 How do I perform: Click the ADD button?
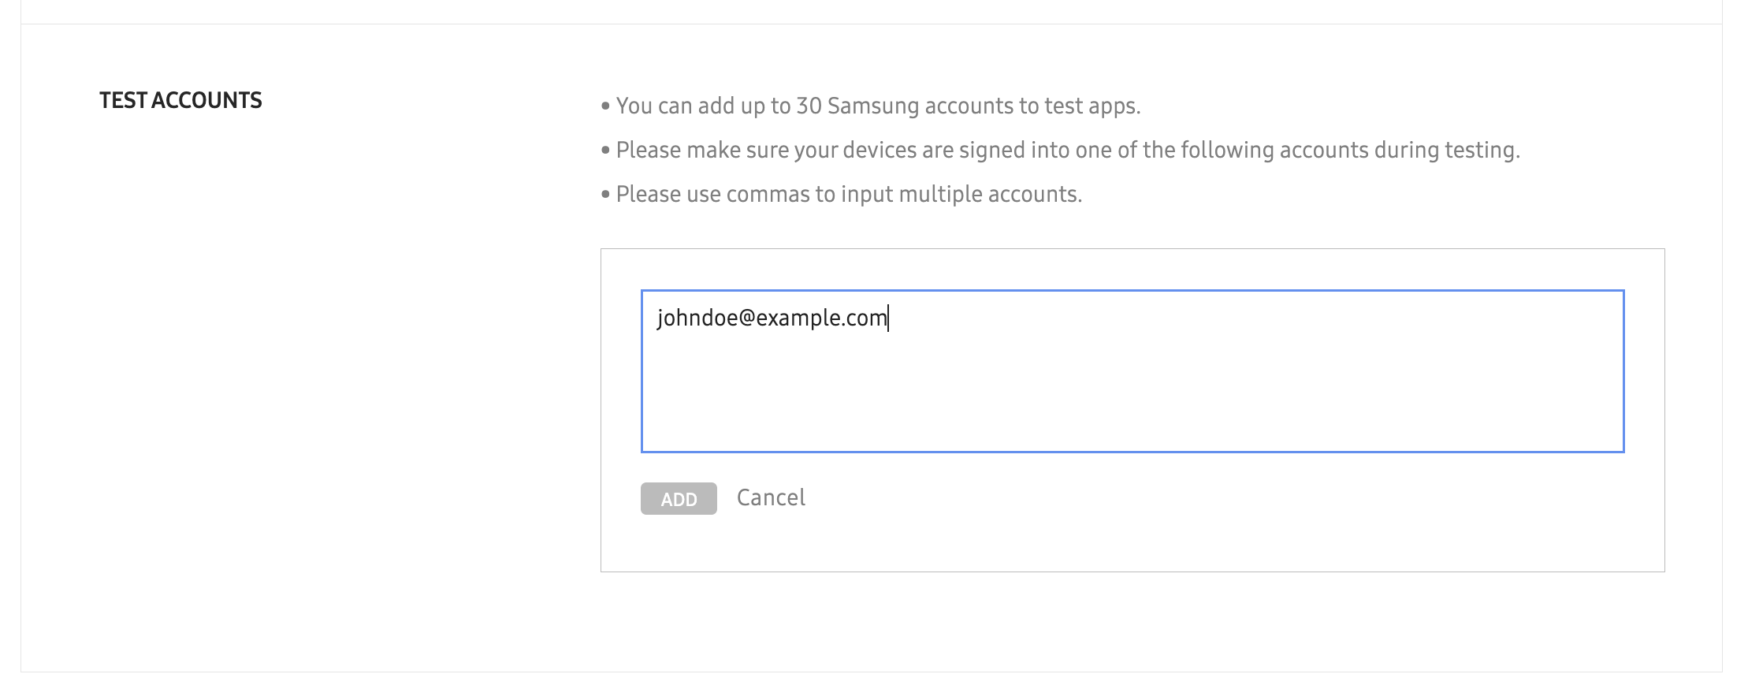[679, 499]
